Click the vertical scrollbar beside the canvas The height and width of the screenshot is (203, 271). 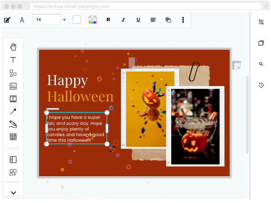tap(247, 115)
